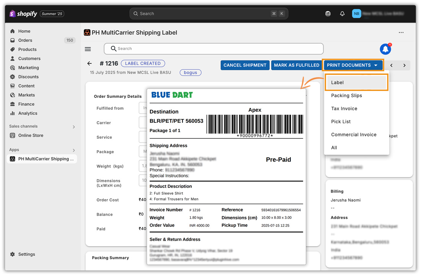
Task: Click the Orders inbox icon
Action: pyautogui.click(x=12, y=40)
